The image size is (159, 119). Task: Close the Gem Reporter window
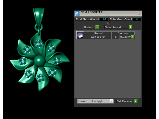tap(139, 13)
